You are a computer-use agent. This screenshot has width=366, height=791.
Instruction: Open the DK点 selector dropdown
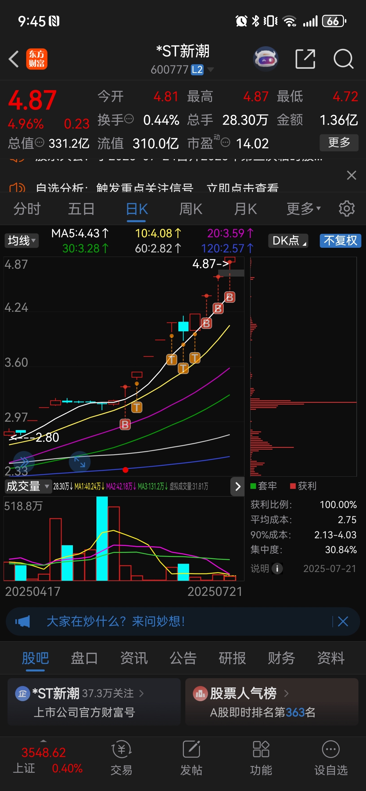coord(288,240)
